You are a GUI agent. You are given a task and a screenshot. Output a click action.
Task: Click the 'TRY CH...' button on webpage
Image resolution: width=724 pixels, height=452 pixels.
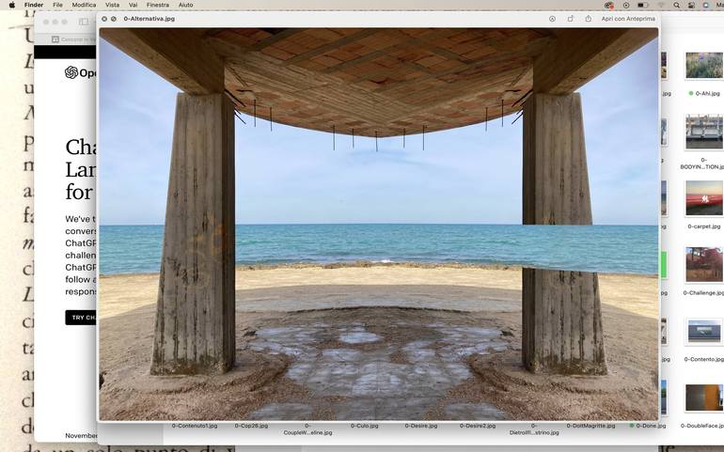(x=83, y=318)
